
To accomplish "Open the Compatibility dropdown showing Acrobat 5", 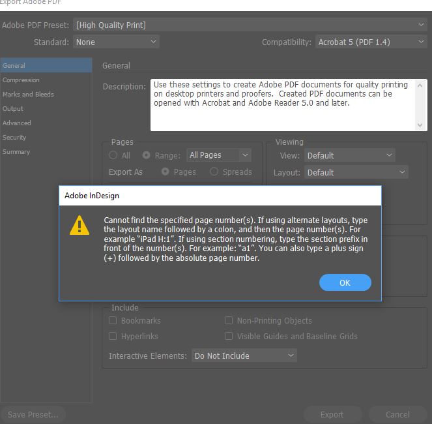I will pos(371,42).
